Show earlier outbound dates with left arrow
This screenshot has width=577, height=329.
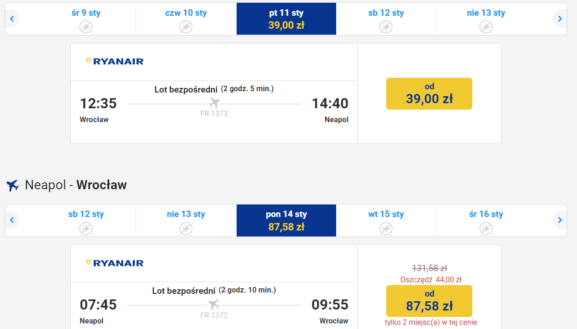tap(12, 19)
